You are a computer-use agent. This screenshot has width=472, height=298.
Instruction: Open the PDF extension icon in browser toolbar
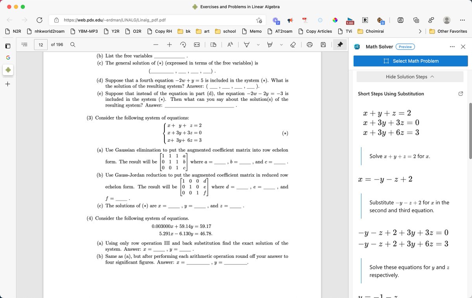click(x=304, y=20)
